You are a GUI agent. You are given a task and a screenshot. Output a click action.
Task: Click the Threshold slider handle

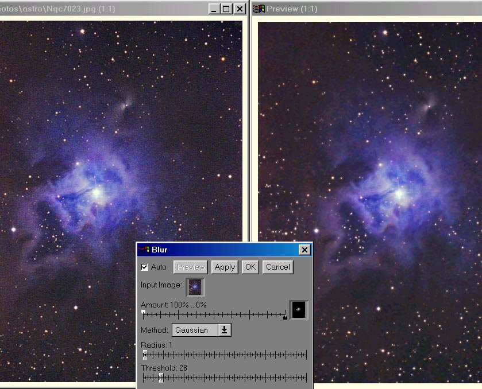click(161, 377)
